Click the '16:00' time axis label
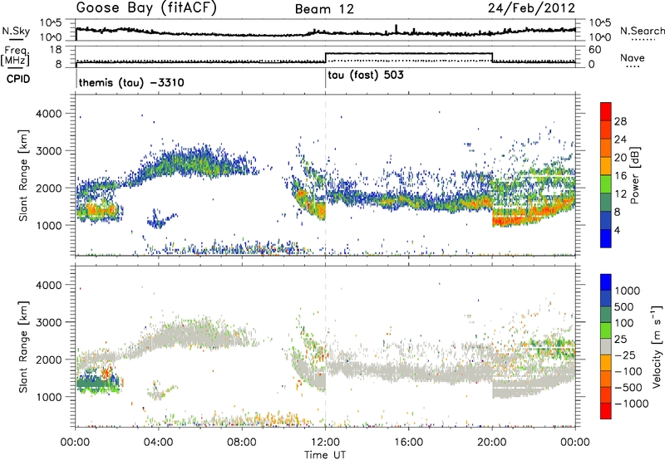665x460 pixels. (x=408, y=443)
